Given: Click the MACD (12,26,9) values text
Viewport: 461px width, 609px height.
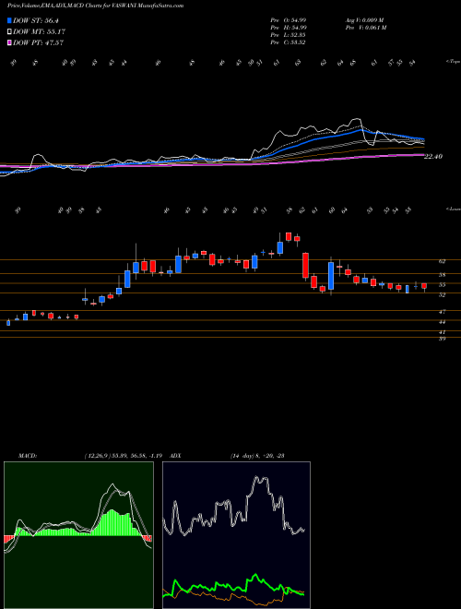Looking at the screenshot, I should 125,456.
